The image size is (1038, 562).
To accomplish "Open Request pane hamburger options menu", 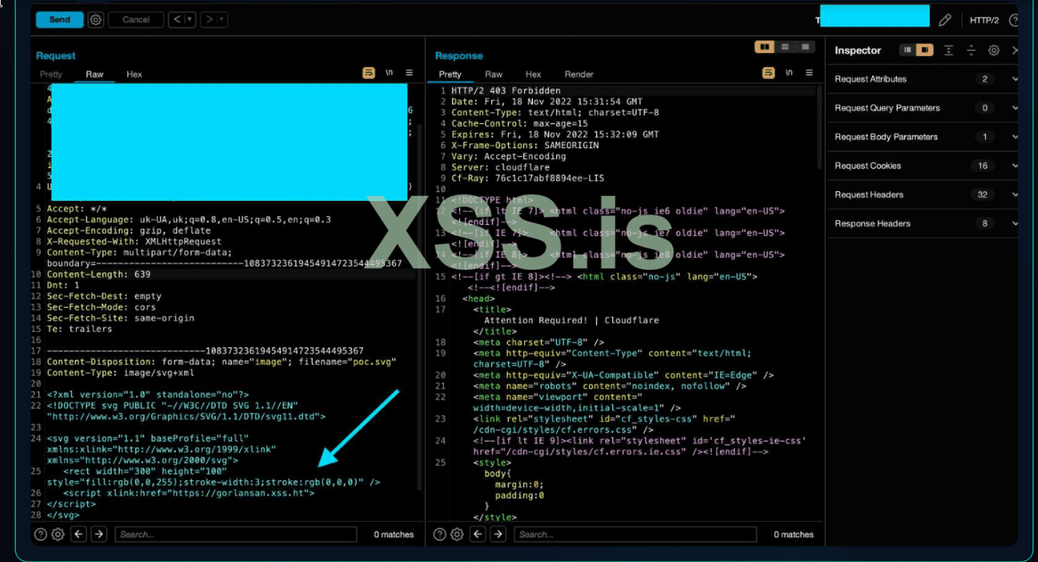I will [x=410, y=73].
